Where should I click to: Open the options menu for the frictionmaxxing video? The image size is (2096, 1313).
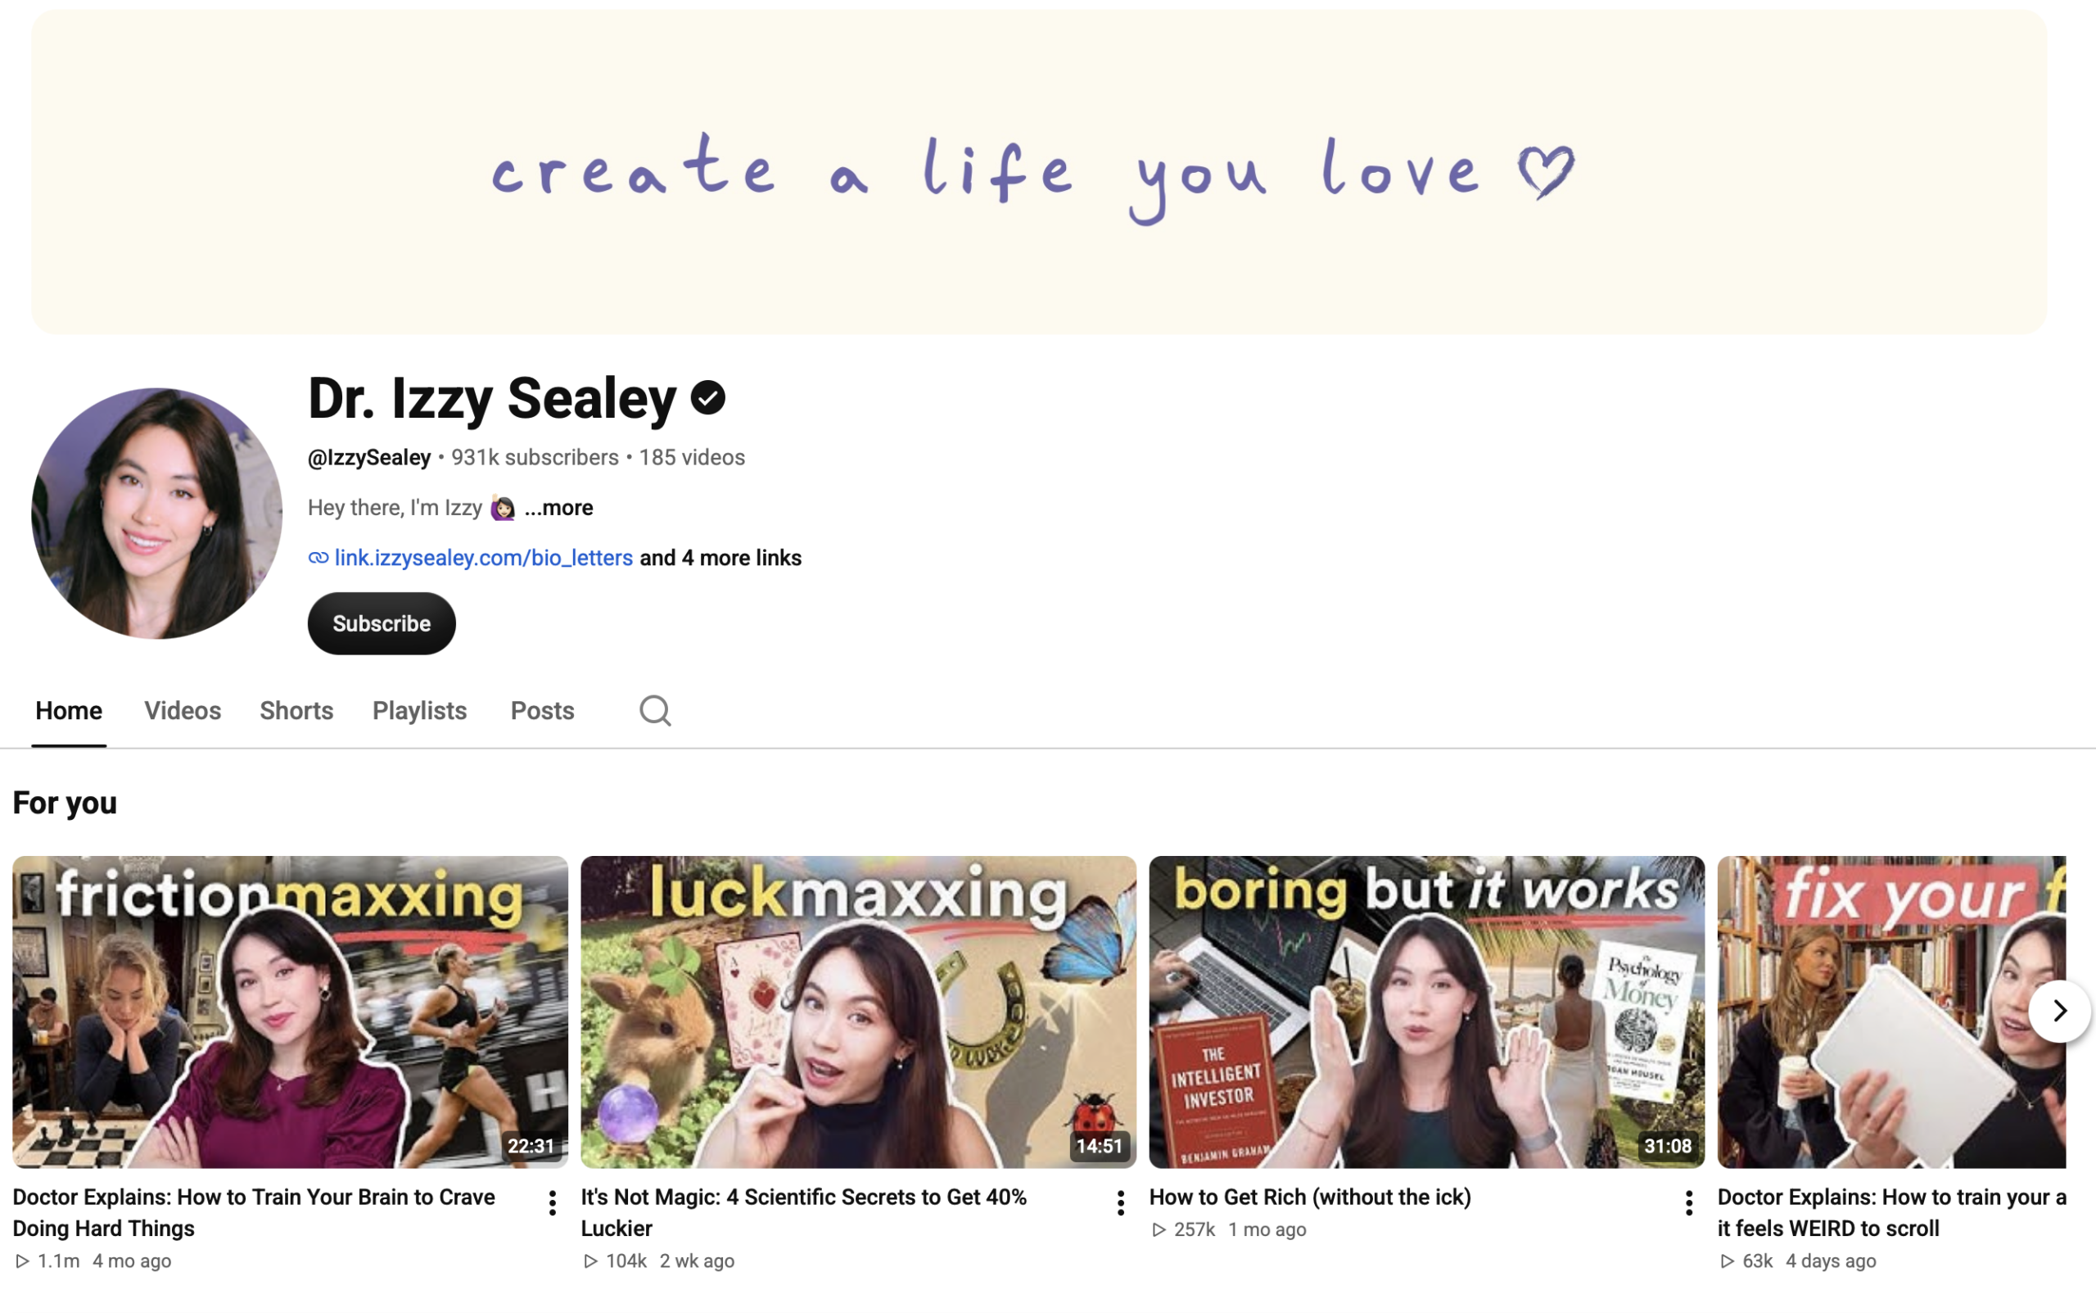click(552, 1202)
